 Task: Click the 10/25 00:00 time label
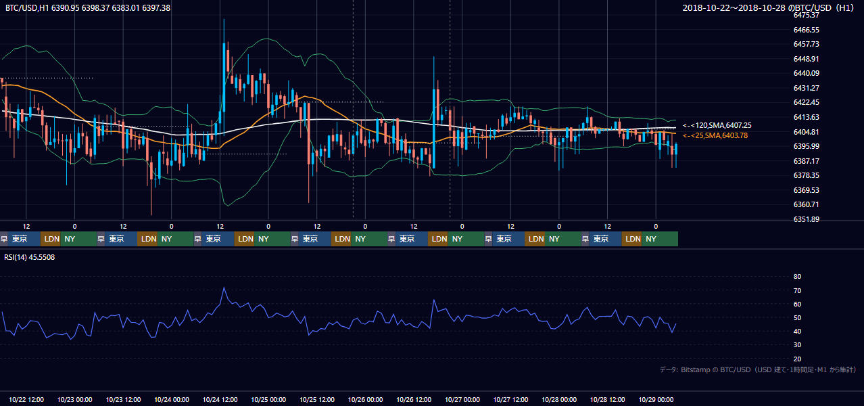click(x=269, y=400)
